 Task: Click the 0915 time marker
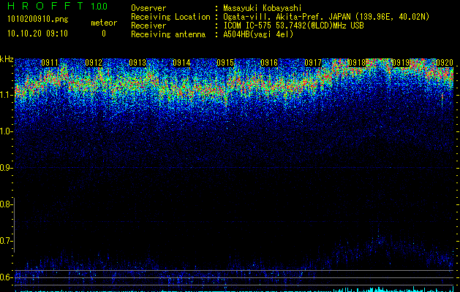(x=225, y=63)
